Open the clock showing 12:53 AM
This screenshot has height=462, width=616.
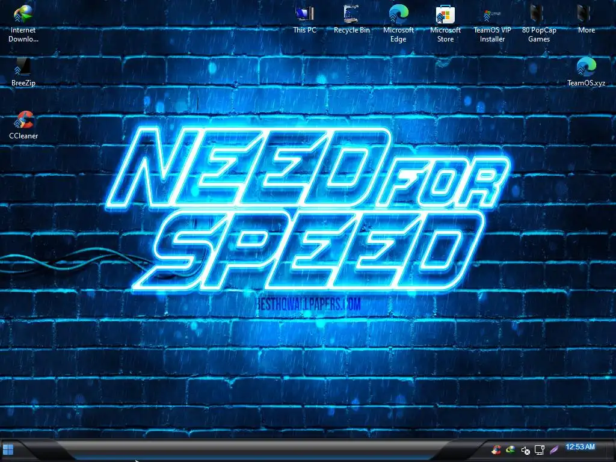pos(580,447)
